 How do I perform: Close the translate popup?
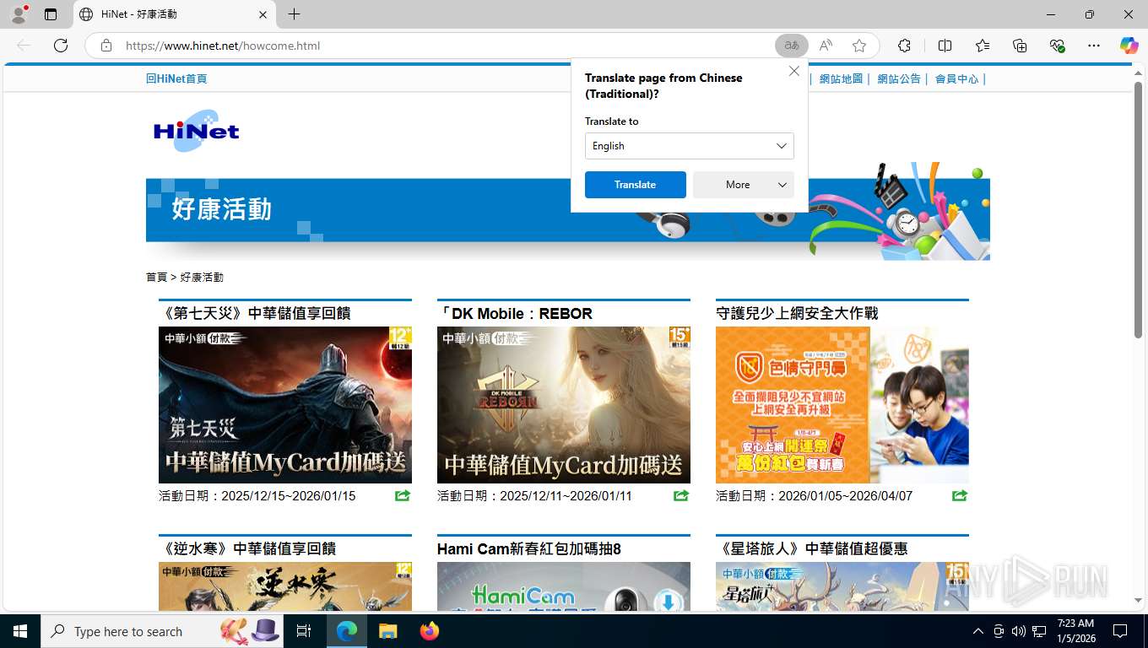click(794, 72)
